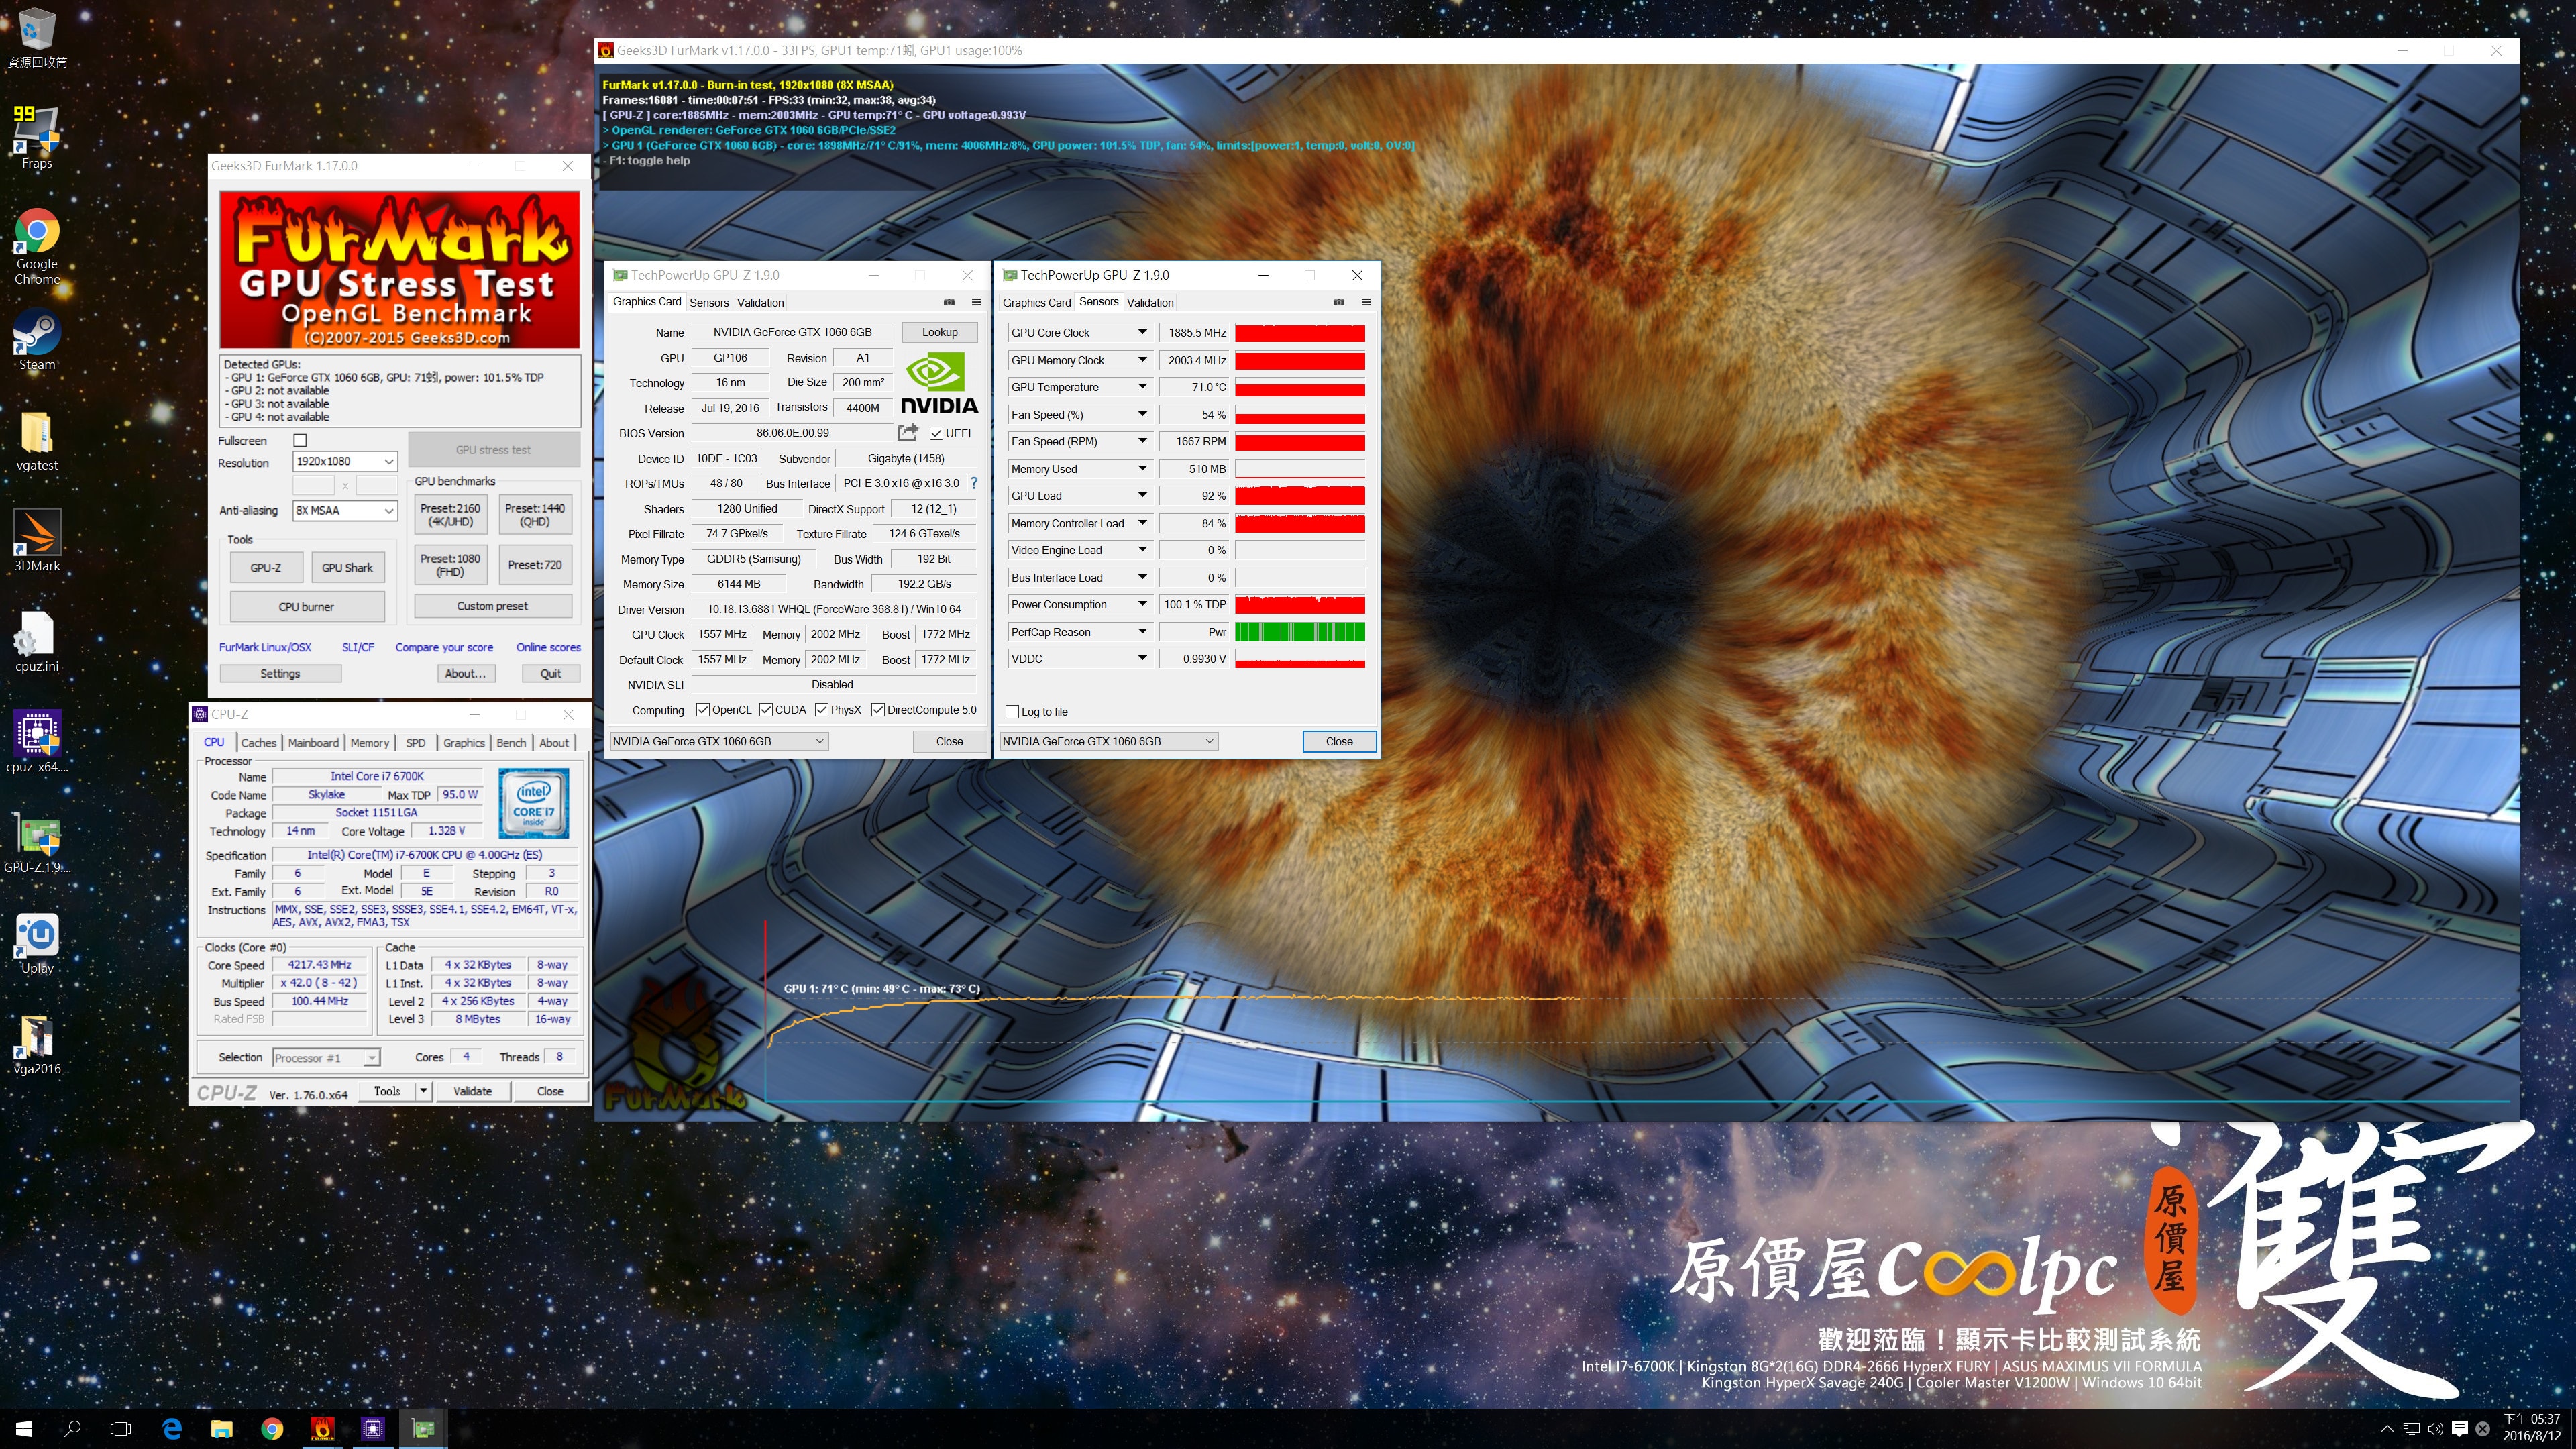Toggle the CUDA checkbox in GPU-Z

pos(766,710)
